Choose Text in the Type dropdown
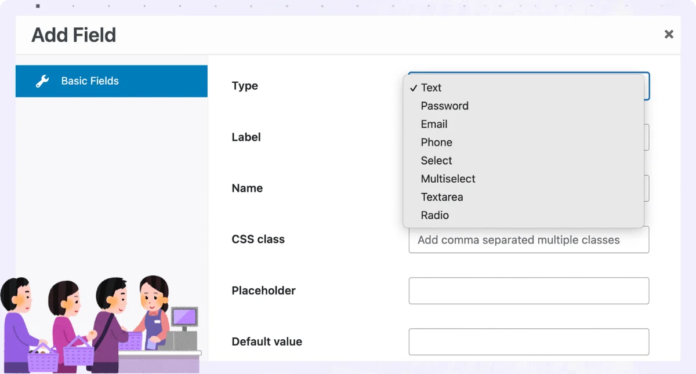The height and width of the screenshot is (374, 696). pyautogui.click(x=523, y=88)
